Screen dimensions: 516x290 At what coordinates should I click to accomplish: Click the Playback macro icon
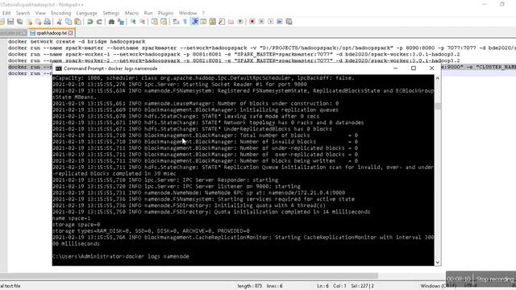[x=271, y=22]
